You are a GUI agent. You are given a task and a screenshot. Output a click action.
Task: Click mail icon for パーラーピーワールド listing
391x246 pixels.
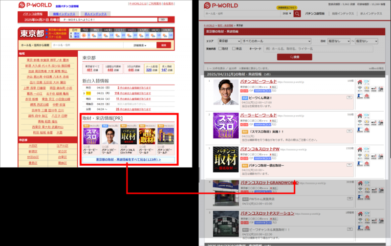[x=367, y=116]
